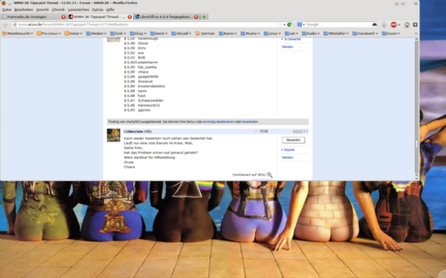Switch to the Hamradio.de Anzeigen tab
This screenshot has height=278, width=446.
click(x=34, y=17)
